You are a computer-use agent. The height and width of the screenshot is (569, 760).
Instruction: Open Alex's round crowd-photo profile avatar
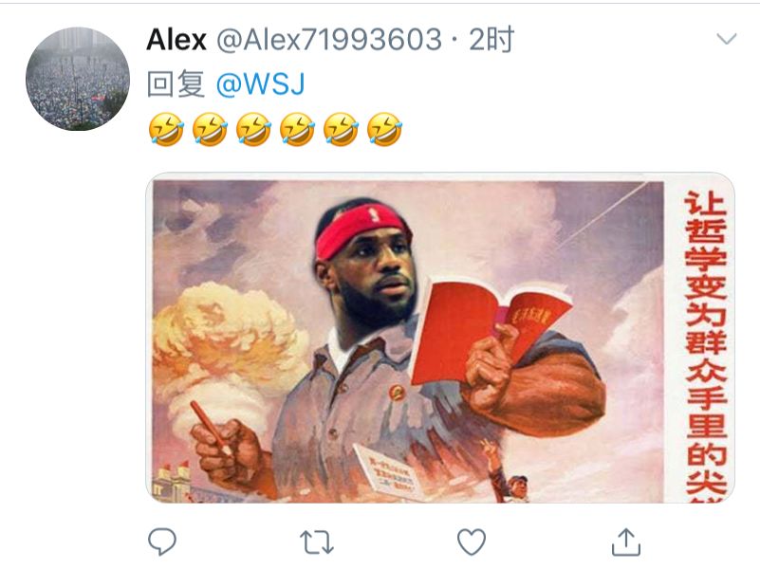[x=78, y=79]
